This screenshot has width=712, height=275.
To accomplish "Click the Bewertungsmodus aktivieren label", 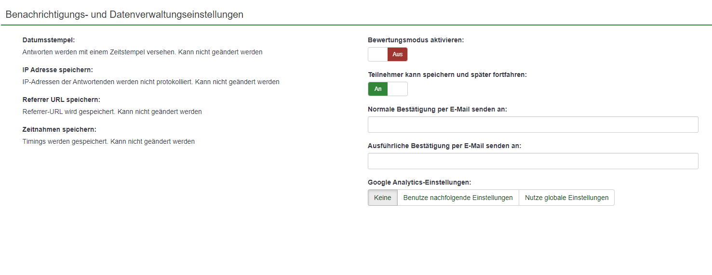I will pyautogui.click(x=416, y=40).
